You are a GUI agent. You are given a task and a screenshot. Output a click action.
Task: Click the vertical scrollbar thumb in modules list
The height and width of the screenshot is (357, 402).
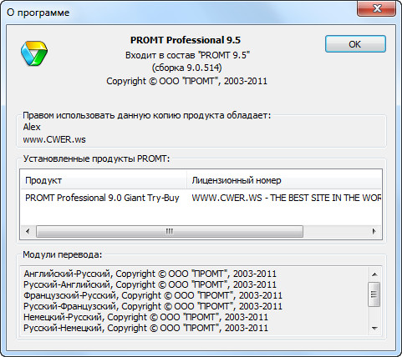tap(374, 294)
